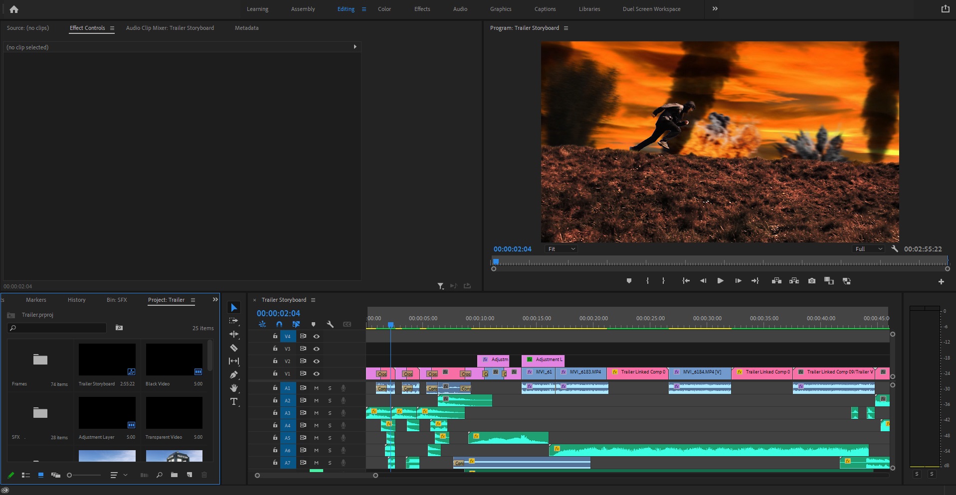This screenshot has width=956, height=495.
Task: Adjust the Project panel thumbnail zoom slider
Action: pyautogui.click(x=70, y=475)
